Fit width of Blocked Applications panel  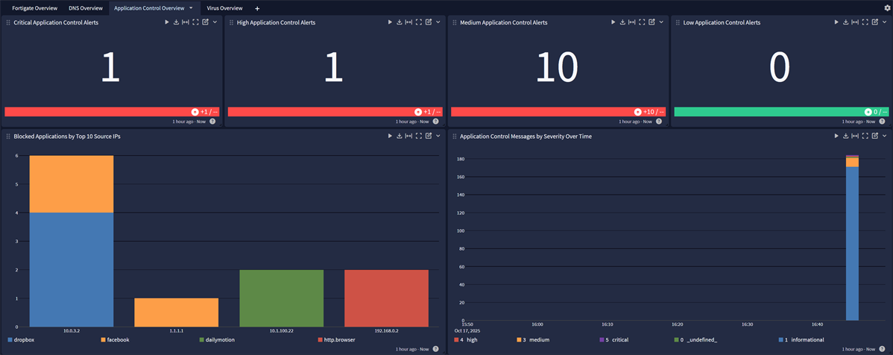408,136
